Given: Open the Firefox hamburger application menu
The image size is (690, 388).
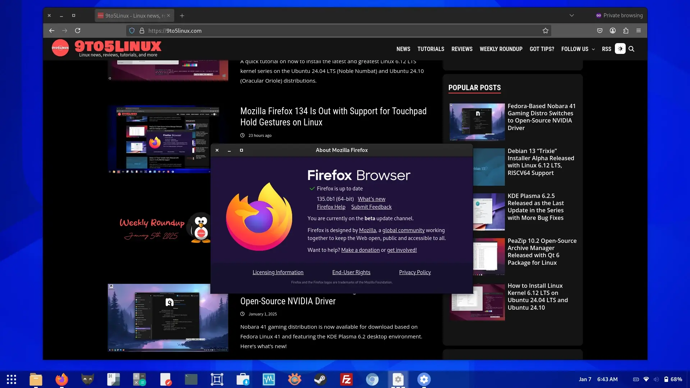Looking at the screenshot, I should tap(639, 31).
